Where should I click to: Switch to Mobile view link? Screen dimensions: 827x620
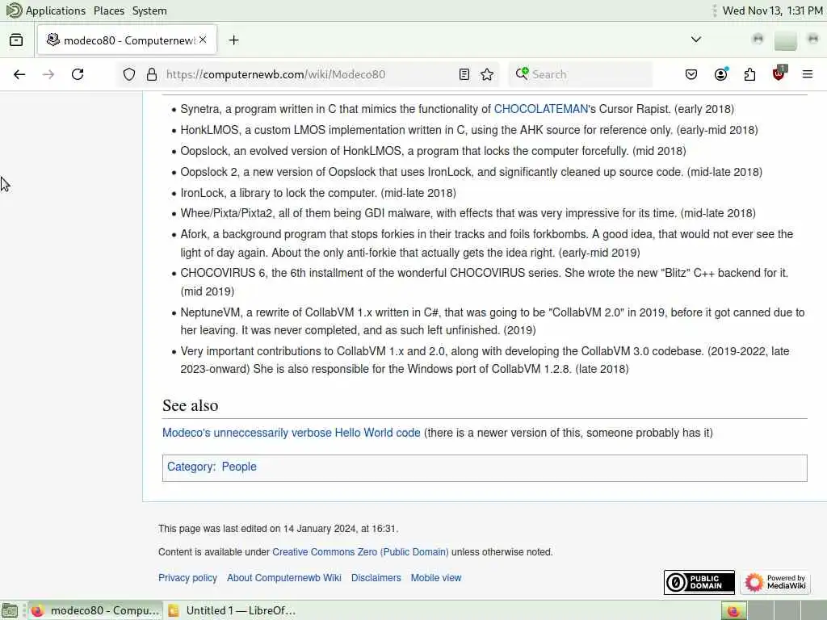(x=435, y=578)
